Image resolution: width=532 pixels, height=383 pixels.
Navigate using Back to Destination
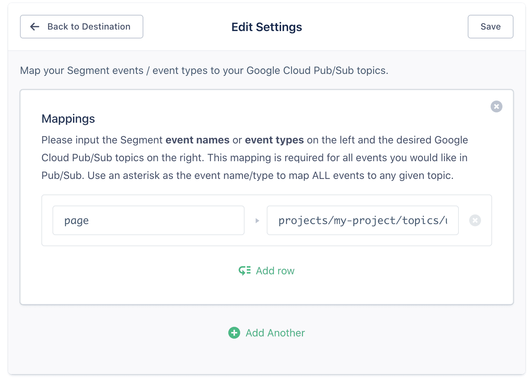(82, 27)
